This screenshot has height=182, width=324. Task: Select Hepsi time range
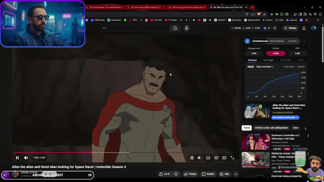coord(301,60)
